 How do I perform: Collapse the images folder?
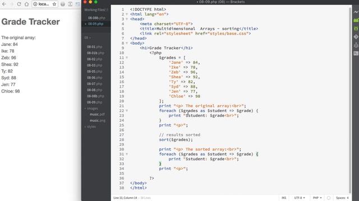91,108
